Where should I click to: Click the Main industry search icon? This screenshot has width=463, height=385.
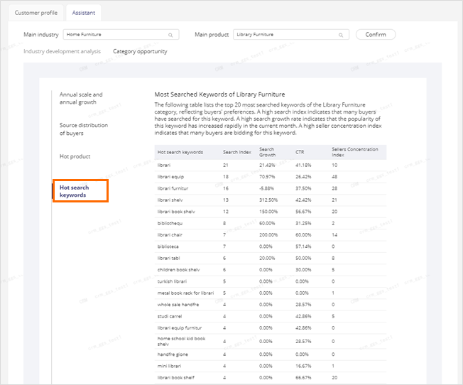[x=170, y=35]
